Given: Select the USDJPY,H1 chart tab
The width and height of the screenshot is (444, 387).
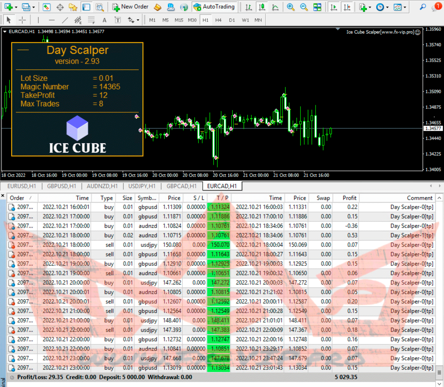Looking at the screenshot, I should (142, 186).
